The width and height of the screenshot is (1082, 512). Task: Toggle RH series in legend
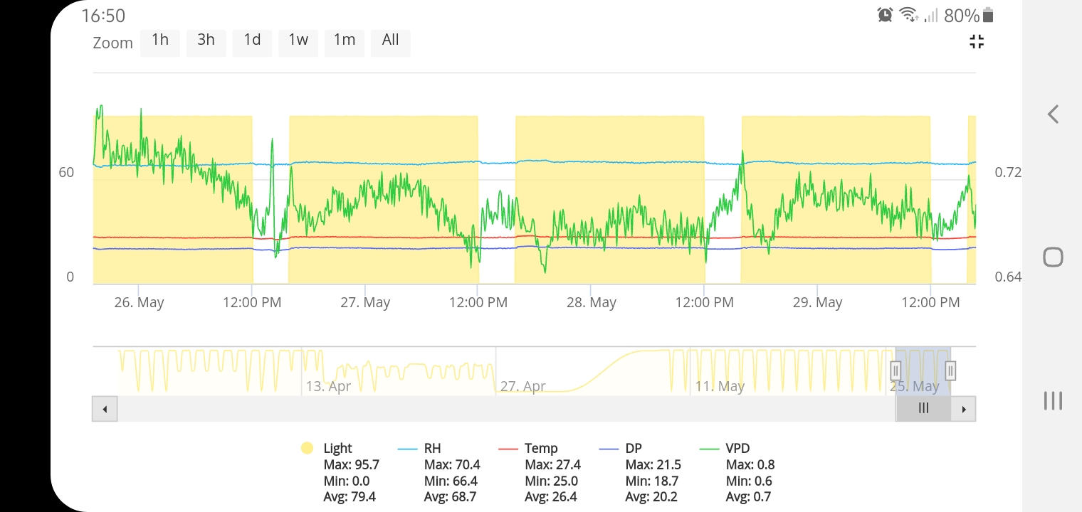click(x=420, y=448)
